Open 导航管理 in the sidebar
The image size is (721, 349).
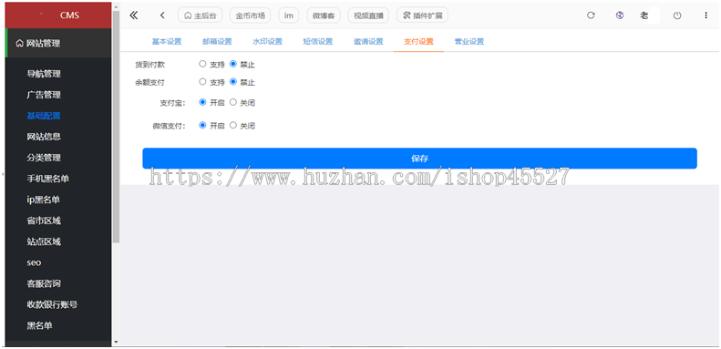click(44, 74)
